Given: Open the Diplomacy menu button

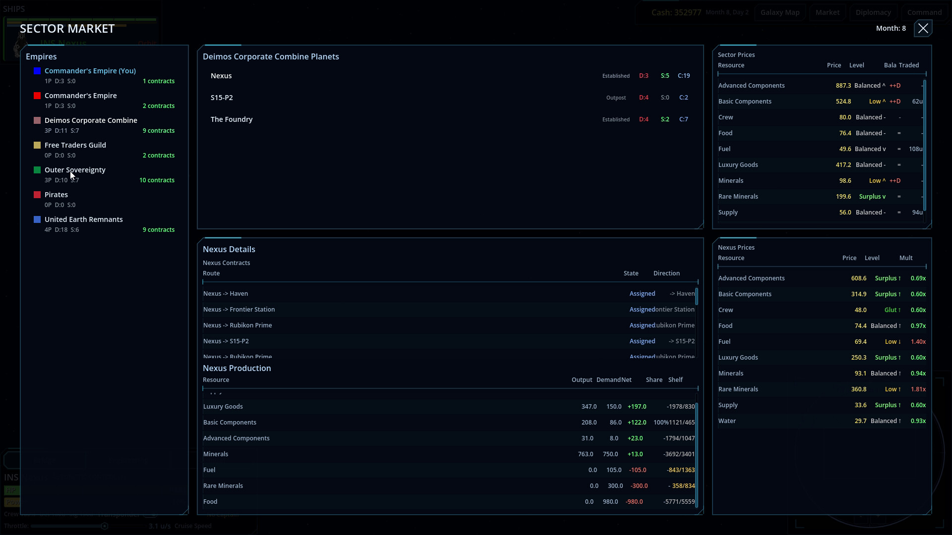Looking at the screenshot, I should 873,12.
